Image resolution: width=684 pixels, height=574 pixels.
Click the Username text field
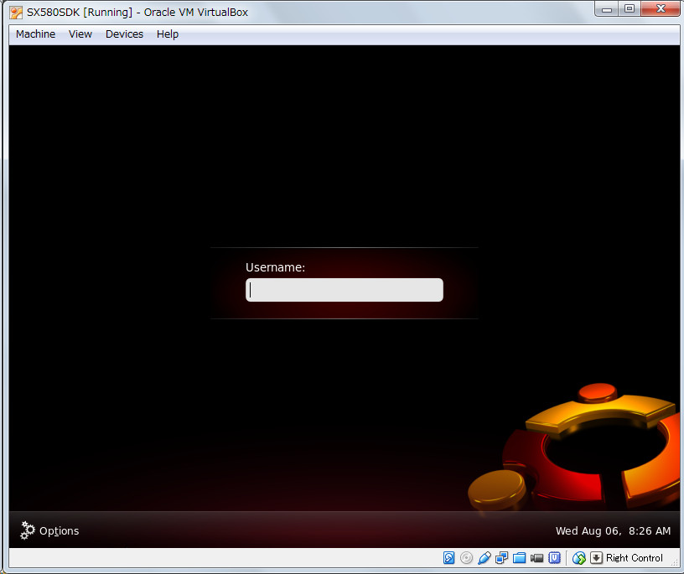click(x=344, y=290)
